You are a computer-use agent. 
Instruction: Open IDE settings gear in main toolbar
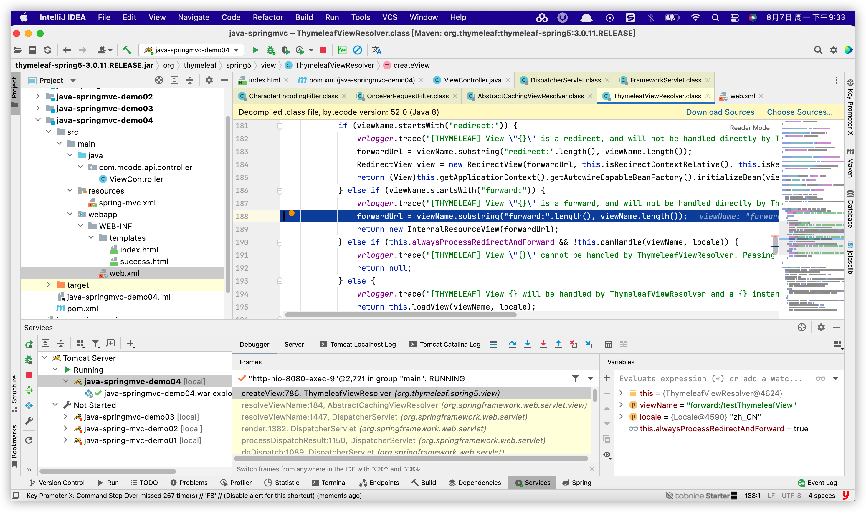click(x=833, y=50)
